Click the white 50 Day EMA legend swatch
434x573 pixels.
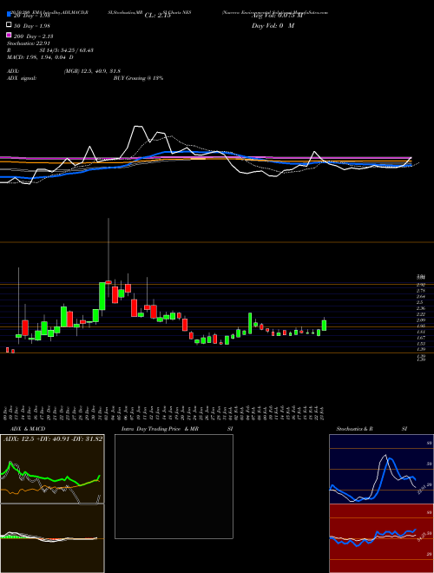click(9, 25)
